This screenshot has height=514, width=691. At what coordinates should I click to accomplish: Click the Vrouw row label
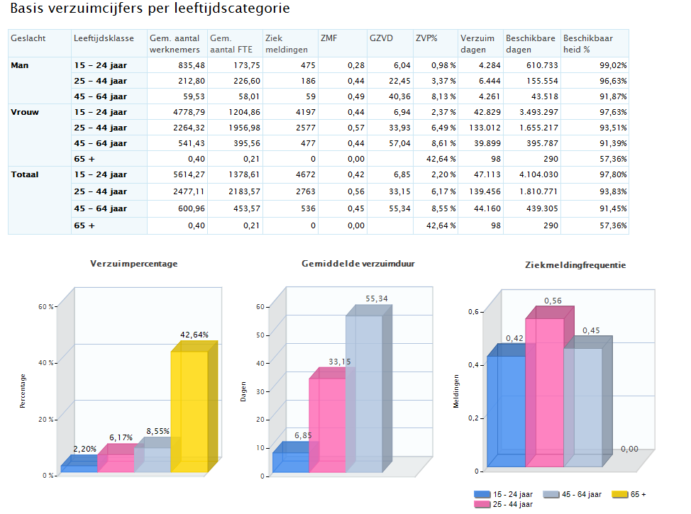pyautogui.click(x=23, y=112)
